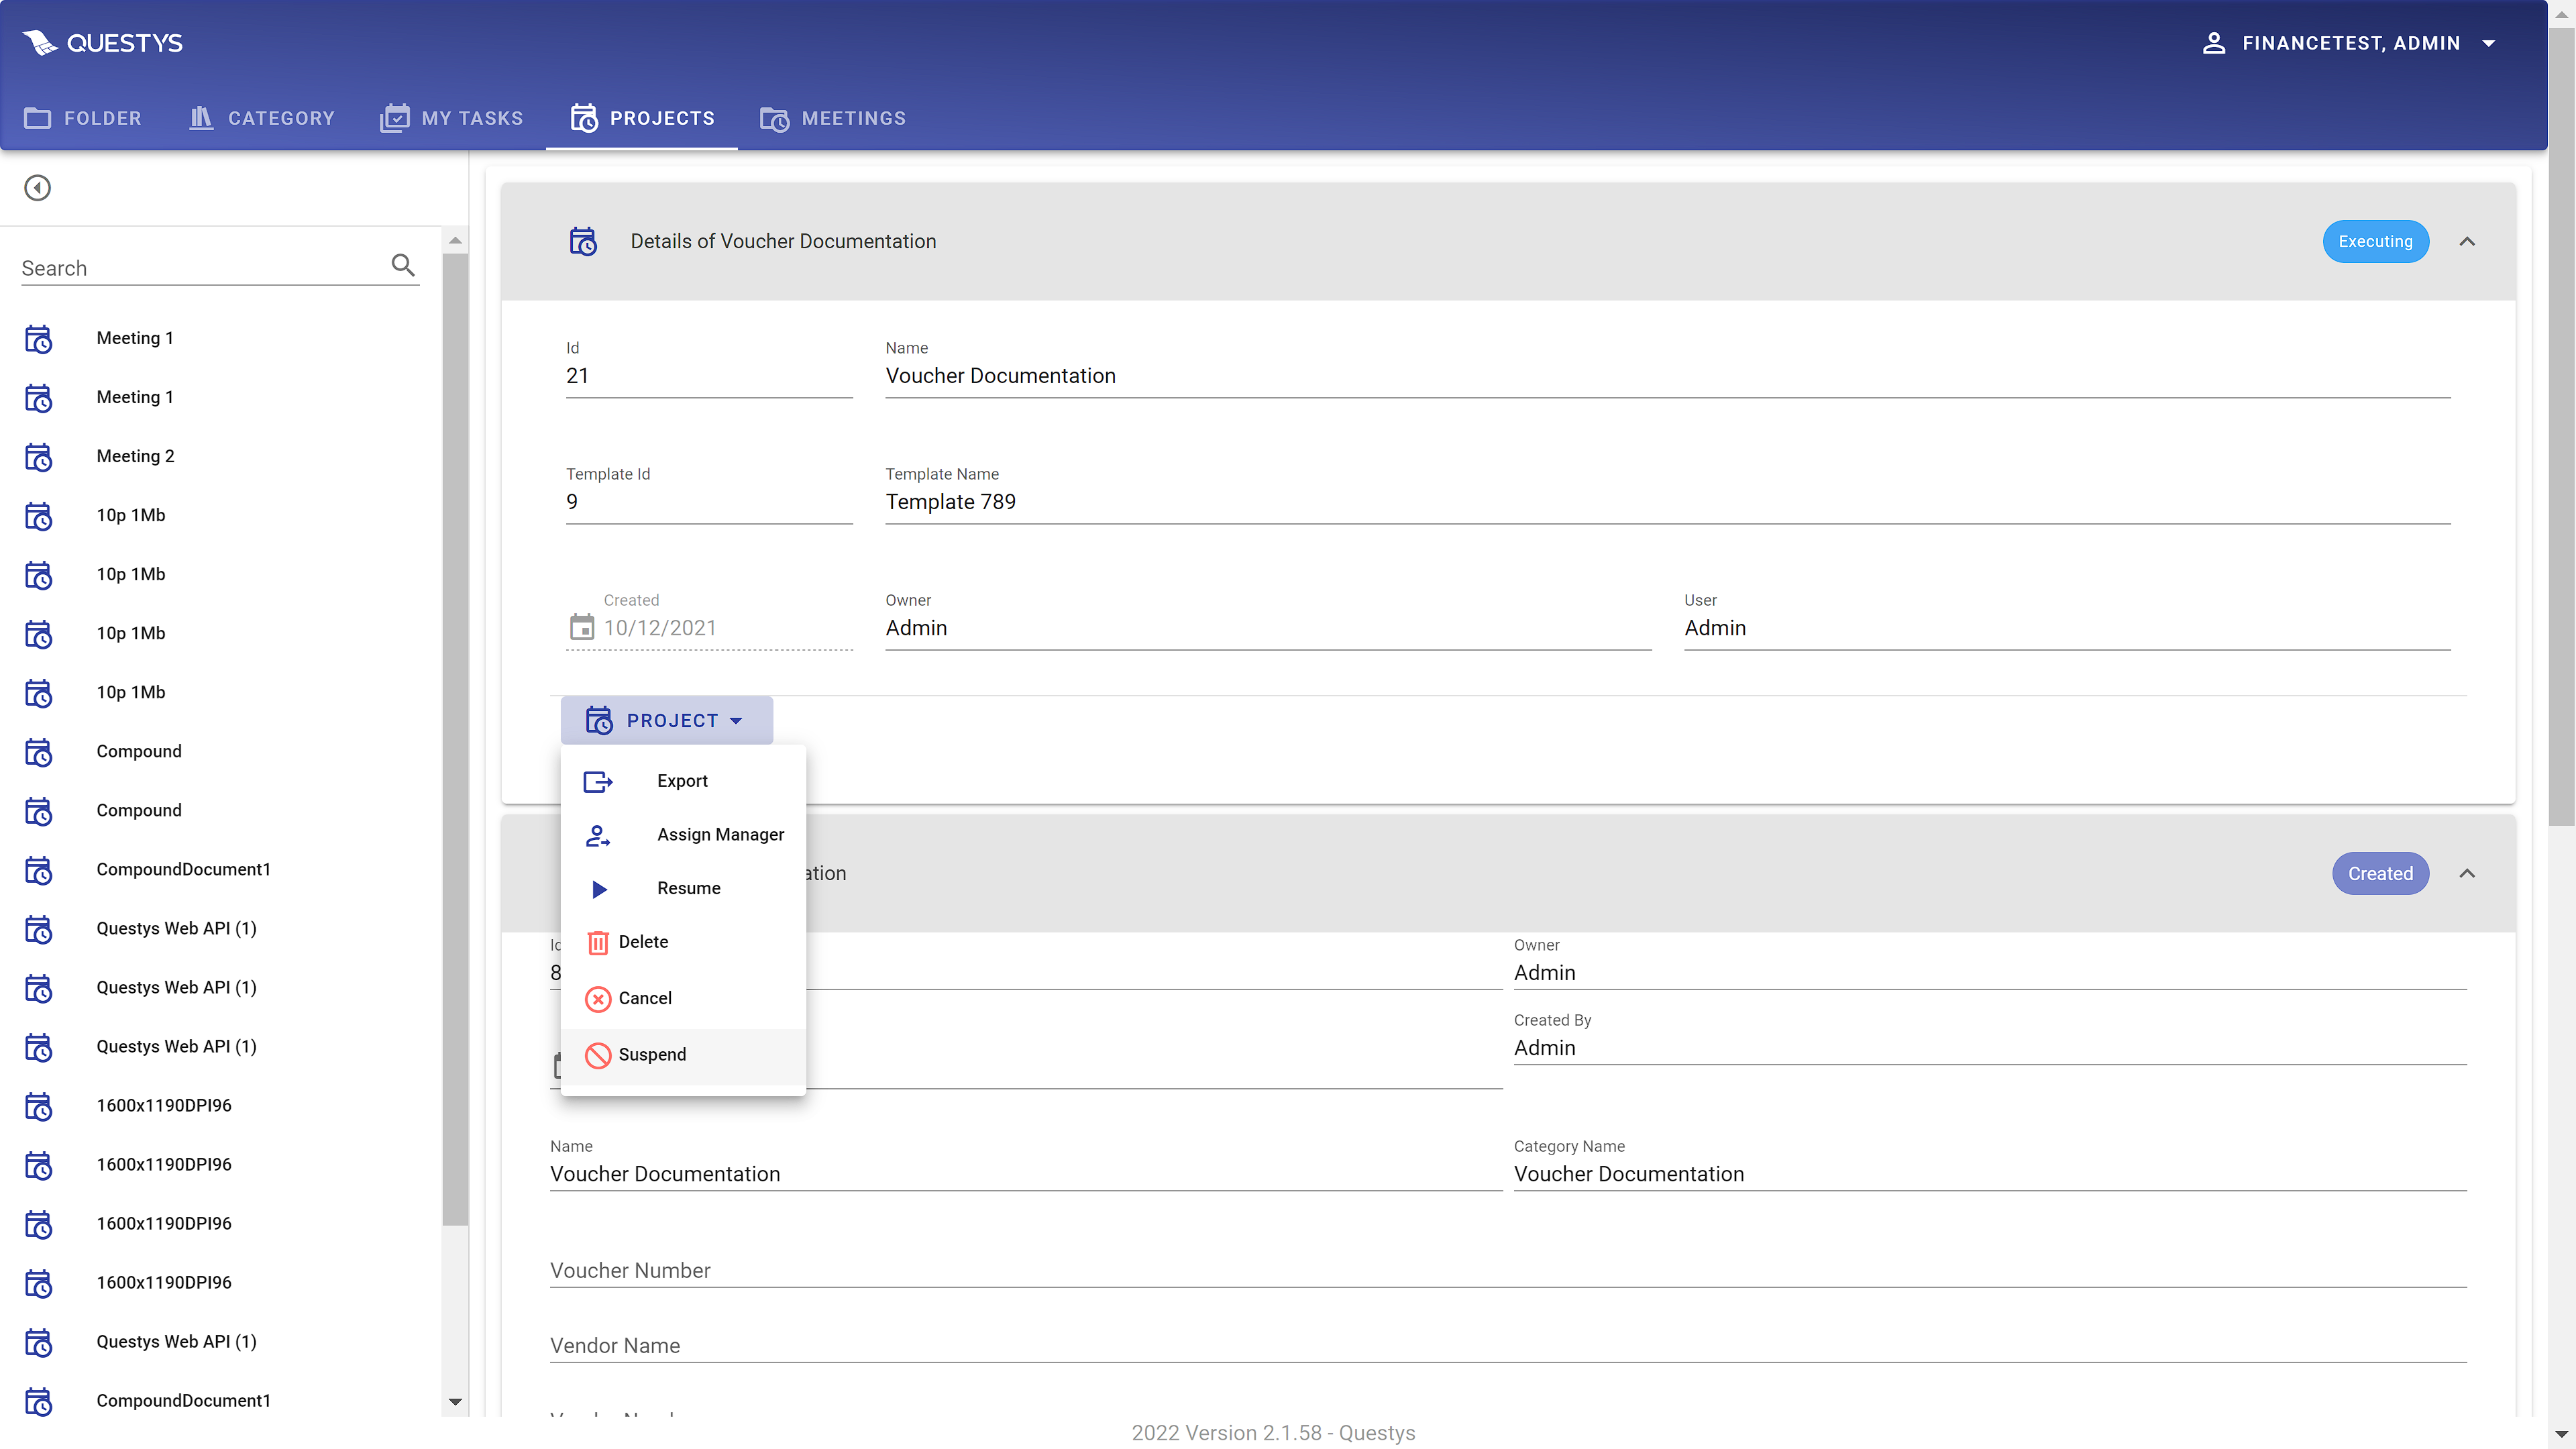Image resolution: width=2576 pixels, height=1449 pixels.
Task: Click the Vendor Name input field
Action: coord(1508,1345)
